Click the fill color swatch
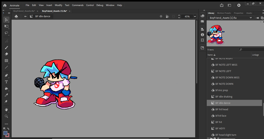 6,133
